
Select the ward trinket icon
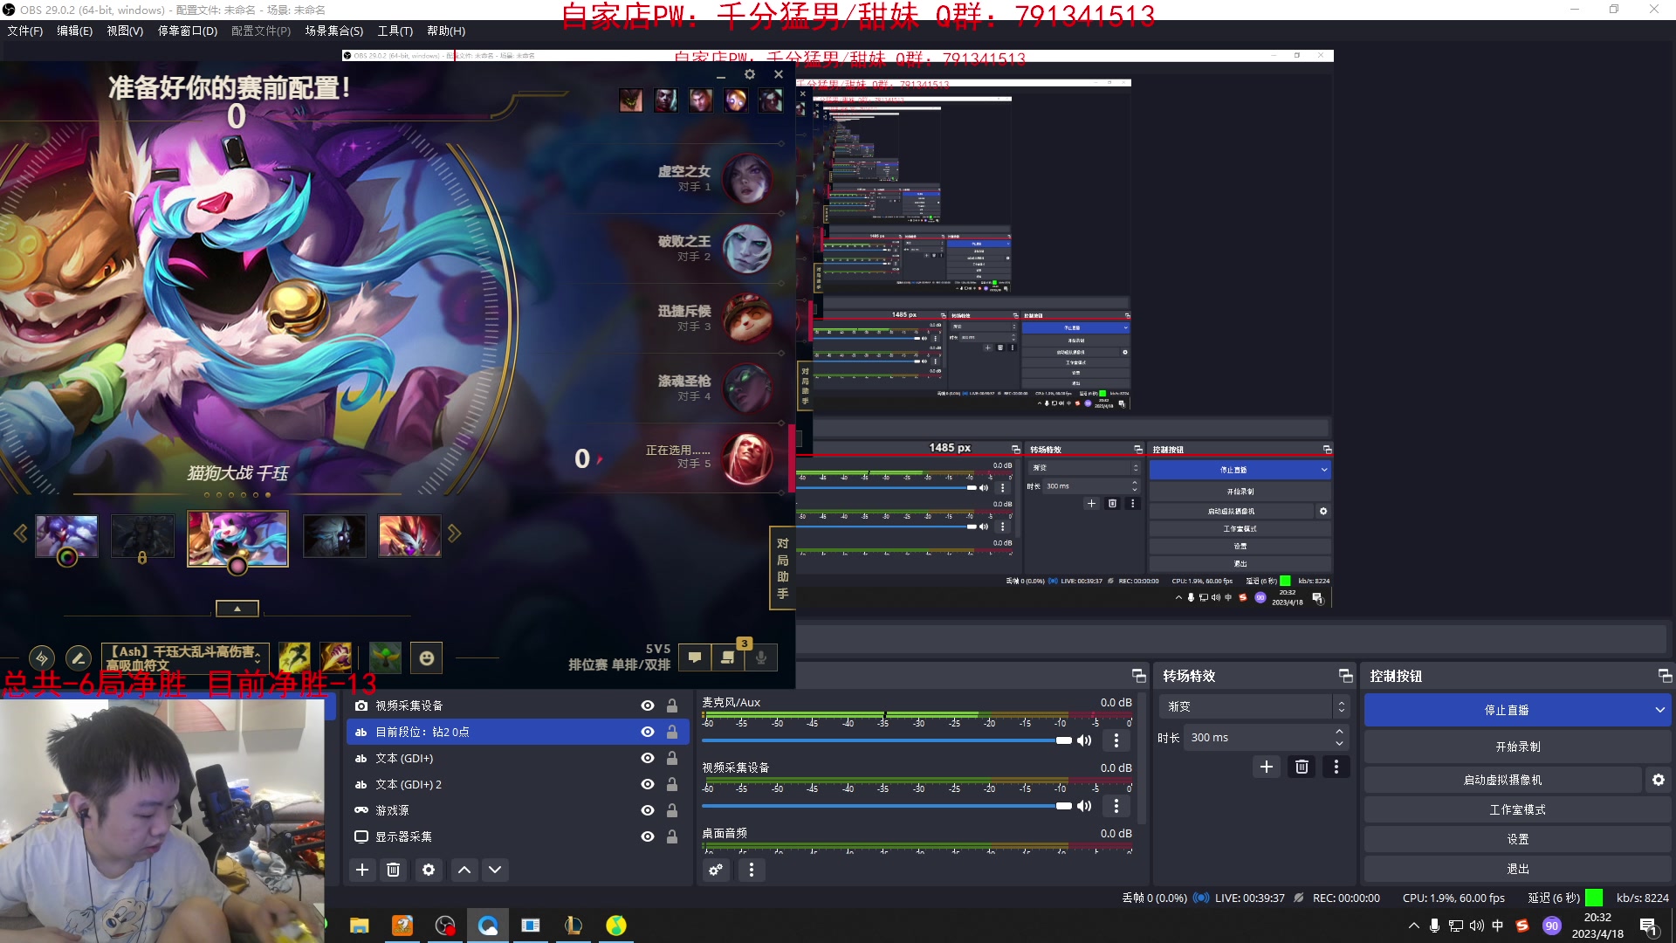coord(385,657)
